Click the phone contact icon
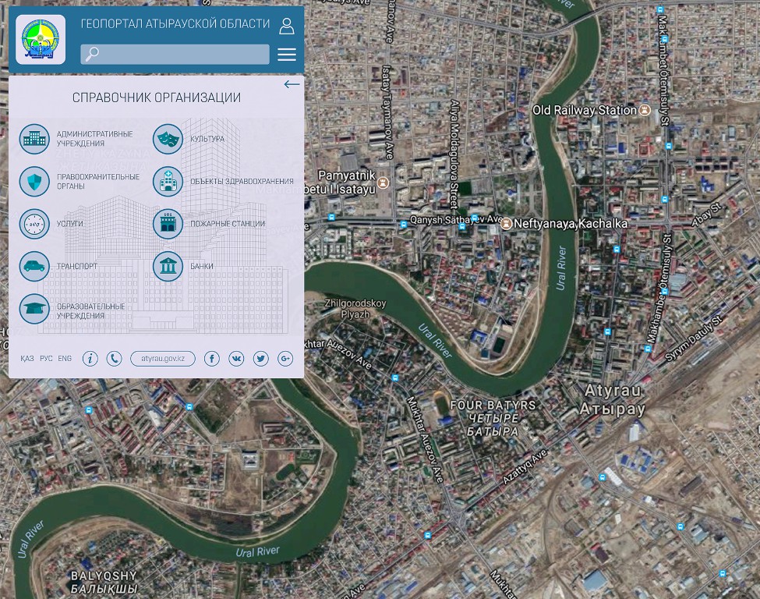 115,359
